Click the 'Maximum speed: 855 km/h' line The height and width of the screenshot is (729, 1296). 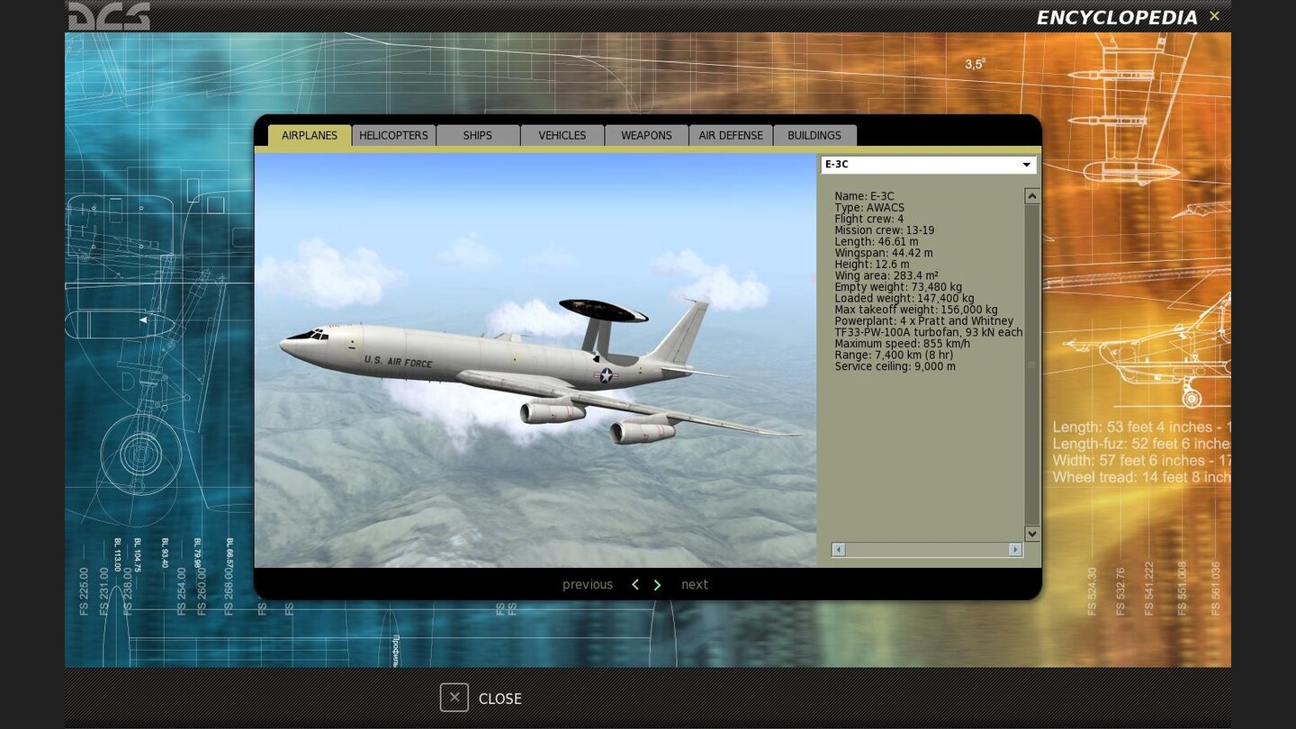(903, 344)
